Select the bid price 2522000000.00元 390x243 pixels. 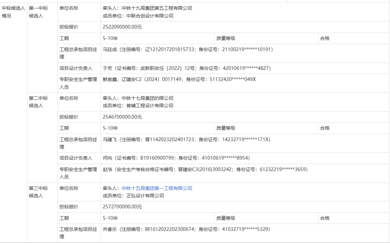(x=122, y=27)
